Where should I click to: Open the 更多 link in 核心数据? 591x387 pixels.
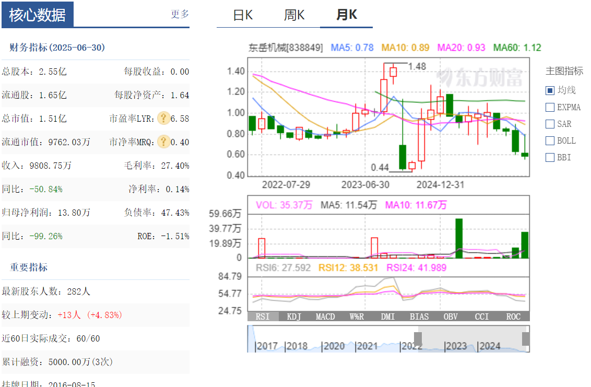[x=180, y=14]
